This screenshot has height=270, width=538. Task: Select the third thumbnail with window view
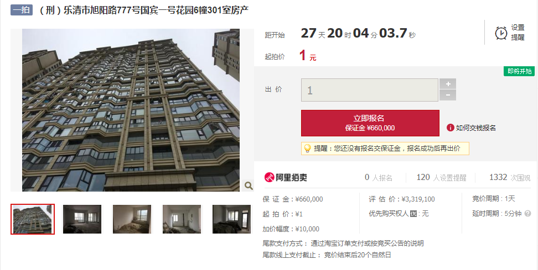(x=132, y=219)
